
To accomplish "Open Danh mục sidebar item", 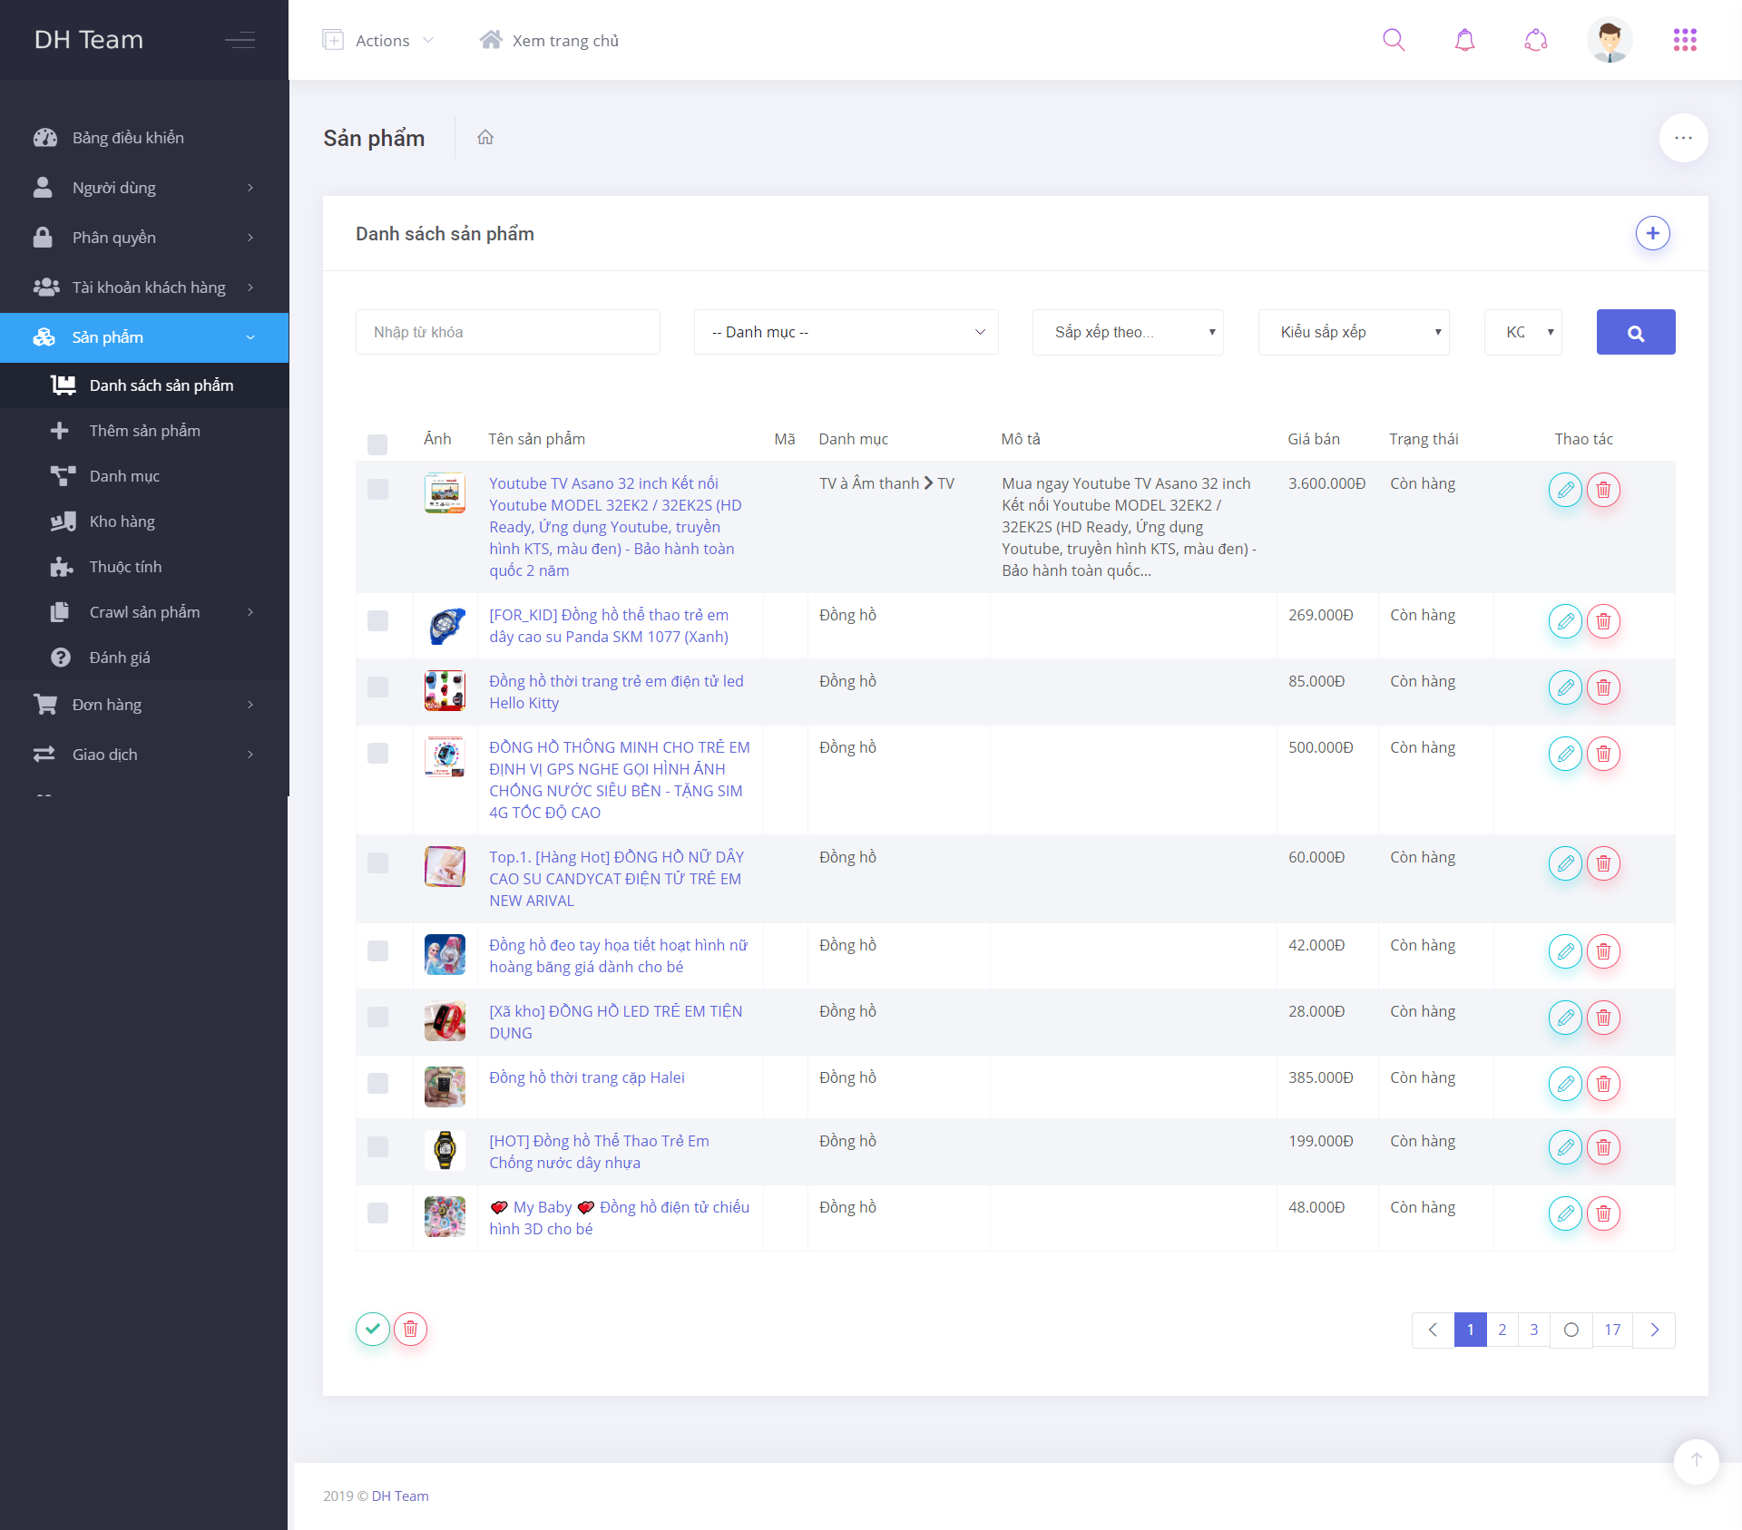I will coord(144,476).
